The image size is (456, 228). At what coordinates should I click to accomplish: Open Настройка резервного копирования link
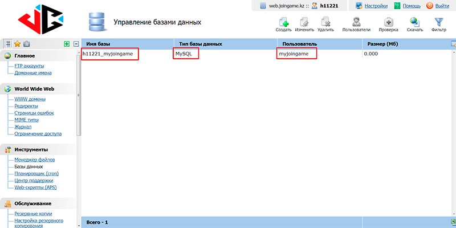(x=39, y=223)
